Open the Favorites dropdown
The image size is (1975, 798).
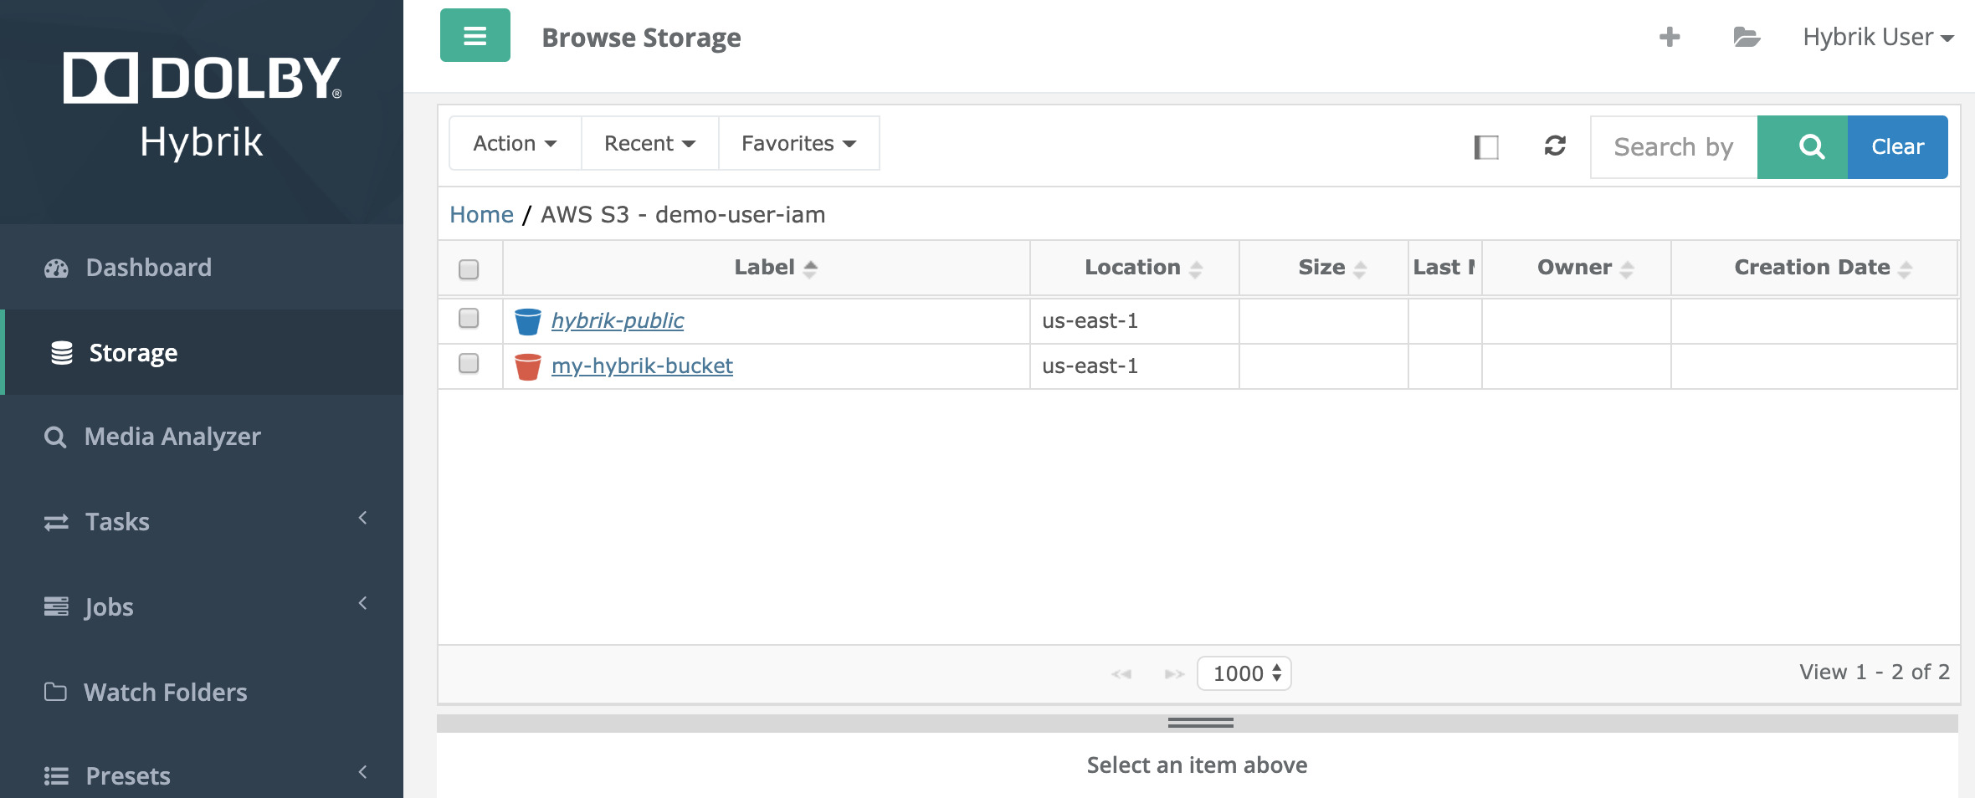[799, 144]
